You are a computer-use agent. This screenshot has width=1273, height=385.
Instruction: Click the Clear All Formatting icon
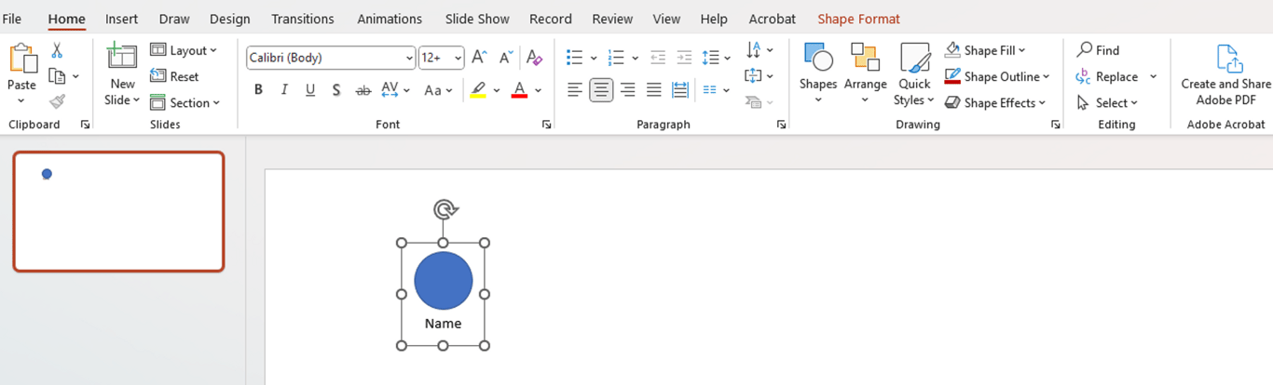click(x=534, y=58)
